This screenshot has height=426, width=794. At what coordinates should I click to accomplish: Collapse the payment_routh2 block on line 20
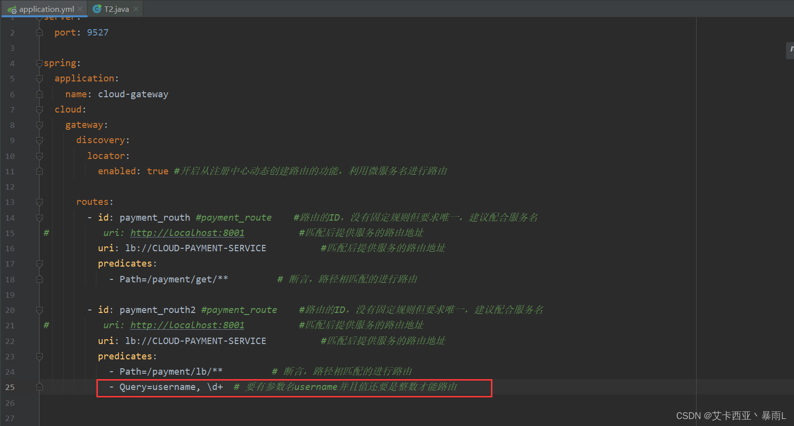(x=40, y=310)
